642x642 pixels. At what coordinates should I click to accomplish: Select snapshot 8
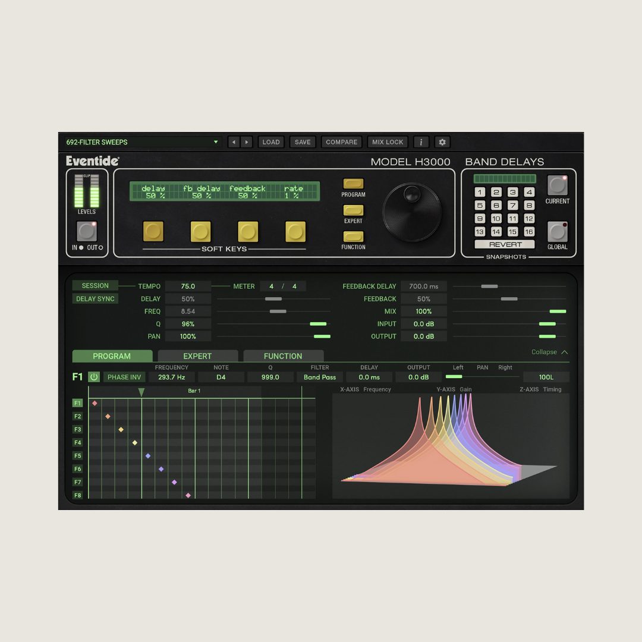pos(529,205)
